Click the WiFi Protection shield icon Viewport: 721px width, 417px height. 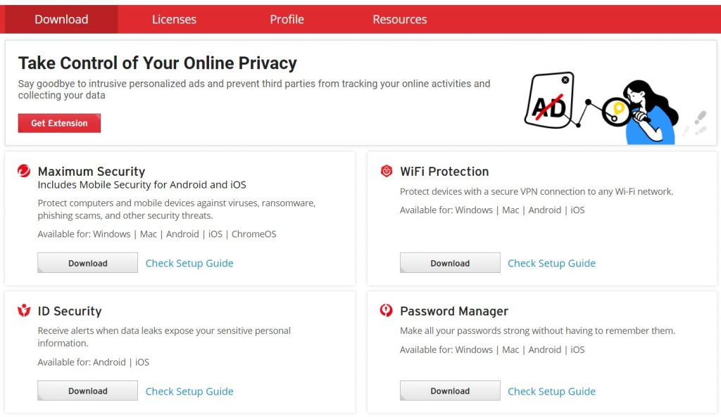point(387,171)
